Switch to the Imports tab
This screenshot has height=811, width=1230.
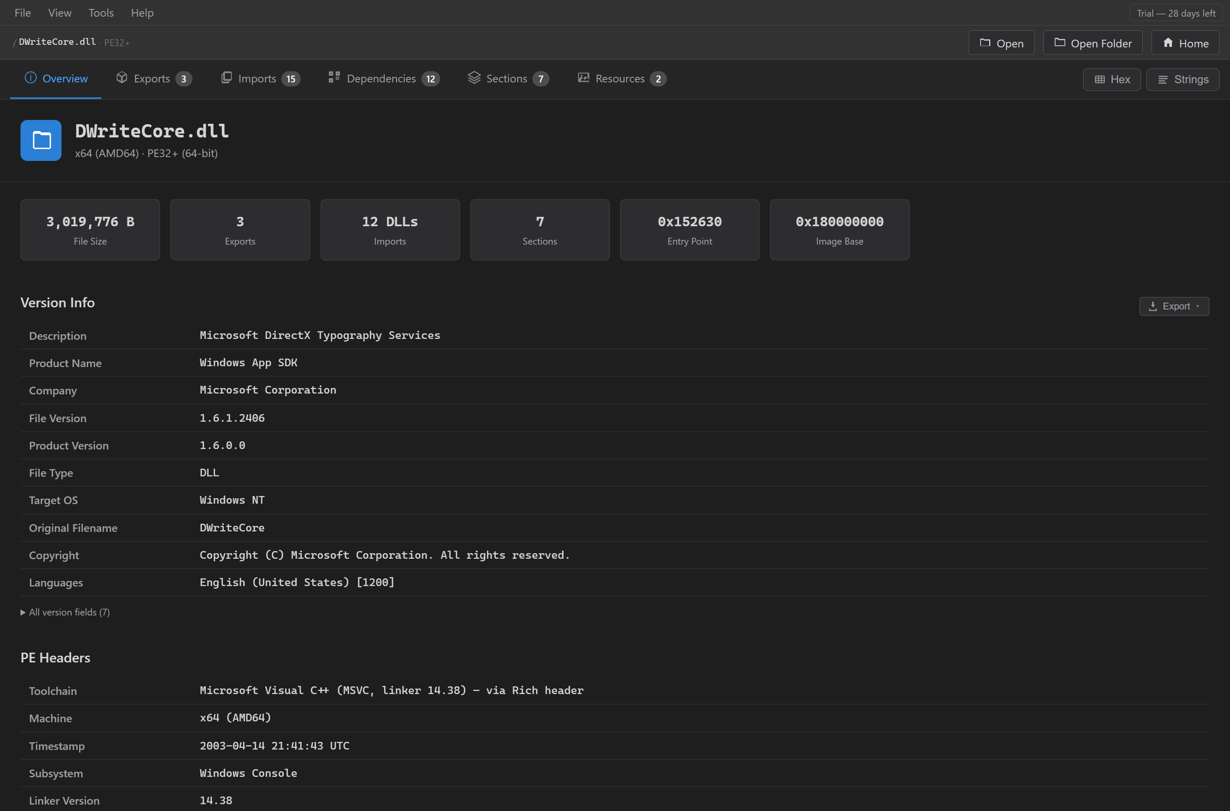[260, 79]
